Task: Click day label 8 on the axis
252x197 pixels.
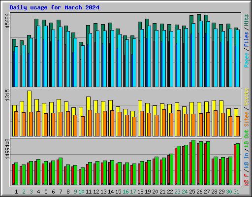Action: point(68,192)
